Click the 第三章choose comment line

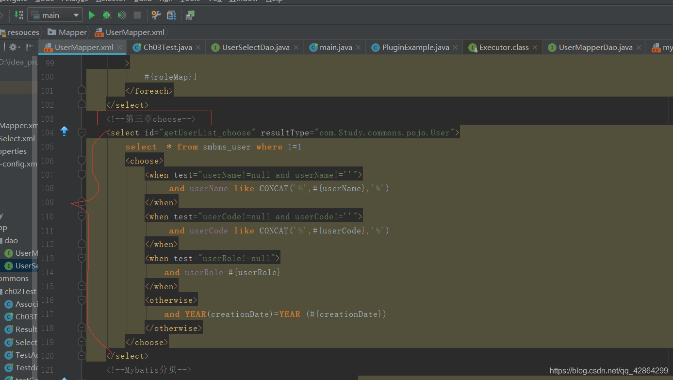coord(151,119)
